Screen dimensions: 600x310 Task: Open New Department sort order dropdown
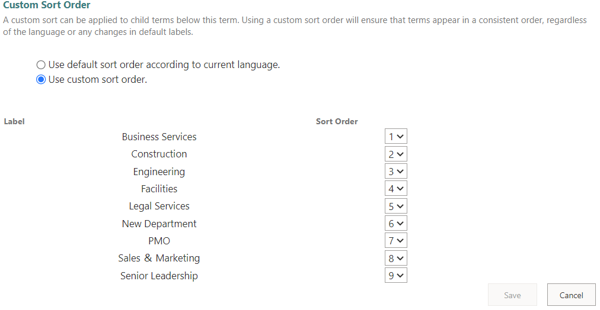(x=395, y=224)
